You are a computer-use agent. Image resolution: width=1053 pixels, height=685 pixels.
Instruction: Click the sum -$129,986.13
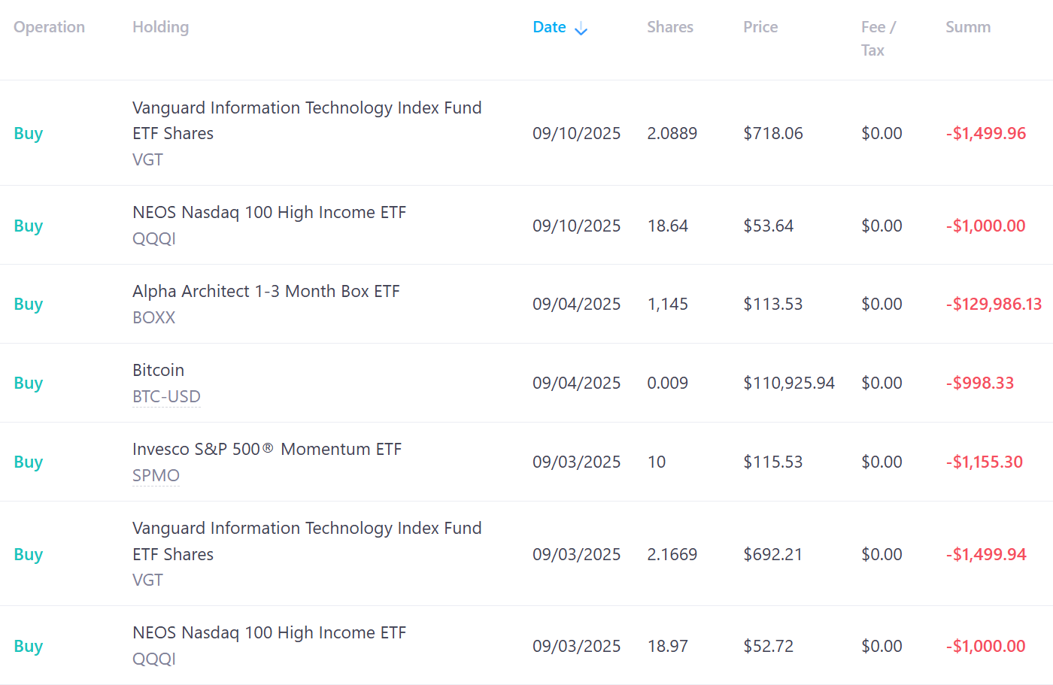(x=994, y=304)
